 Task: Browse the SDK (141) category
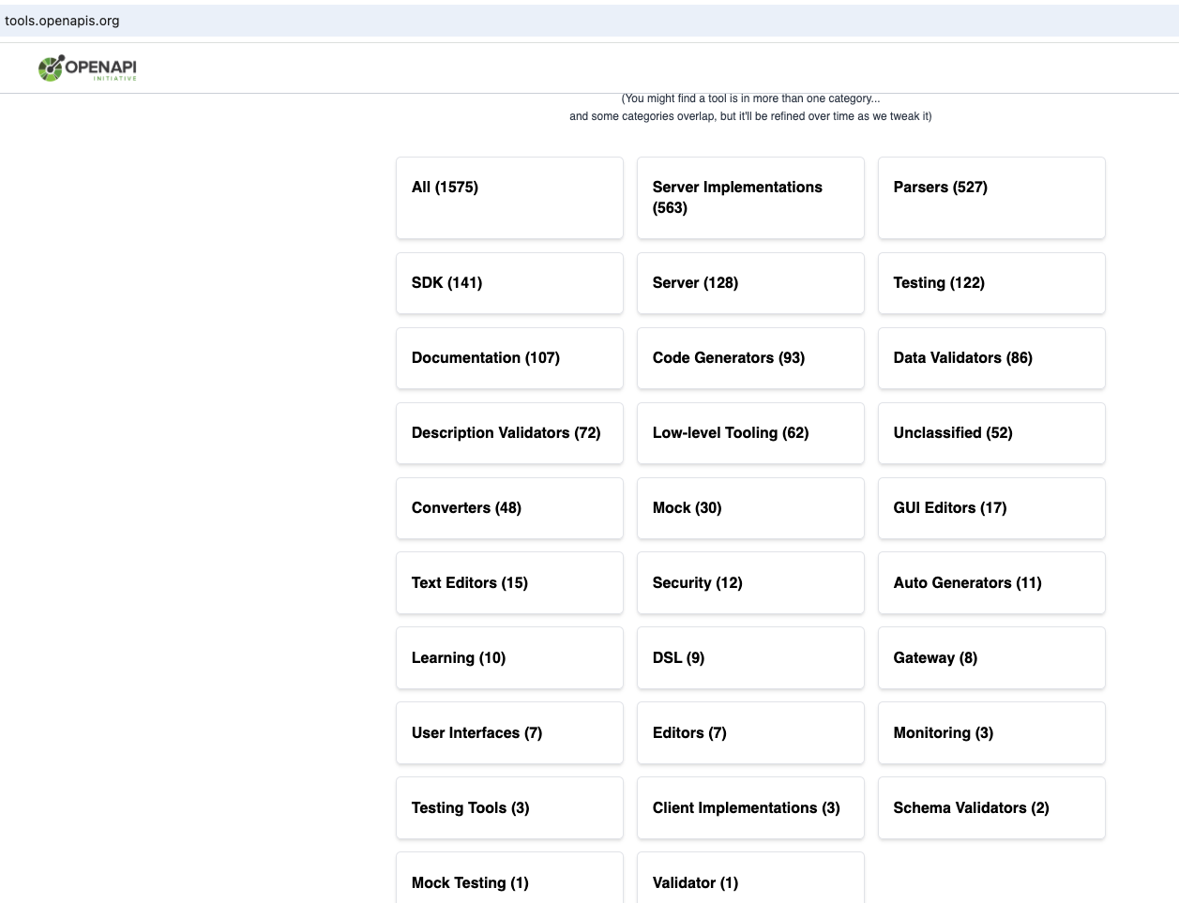pos(509,283)
